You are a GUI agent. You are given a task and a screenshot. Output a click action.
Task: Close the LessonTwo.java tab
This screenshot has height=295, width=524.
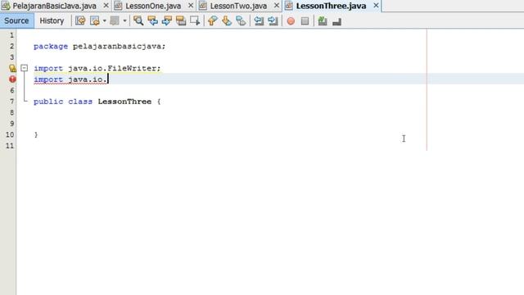click(x=277, y=6)
